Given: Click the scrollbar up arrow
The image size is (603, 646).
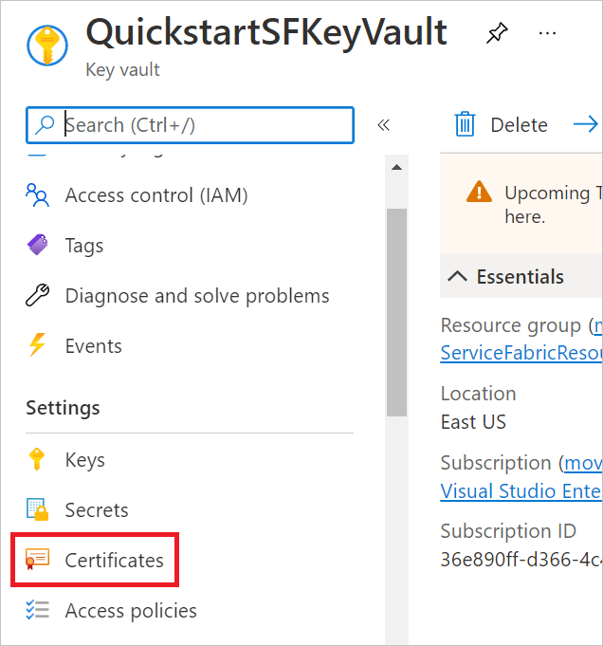Looking at the screenshot, I should click(396, 167).
